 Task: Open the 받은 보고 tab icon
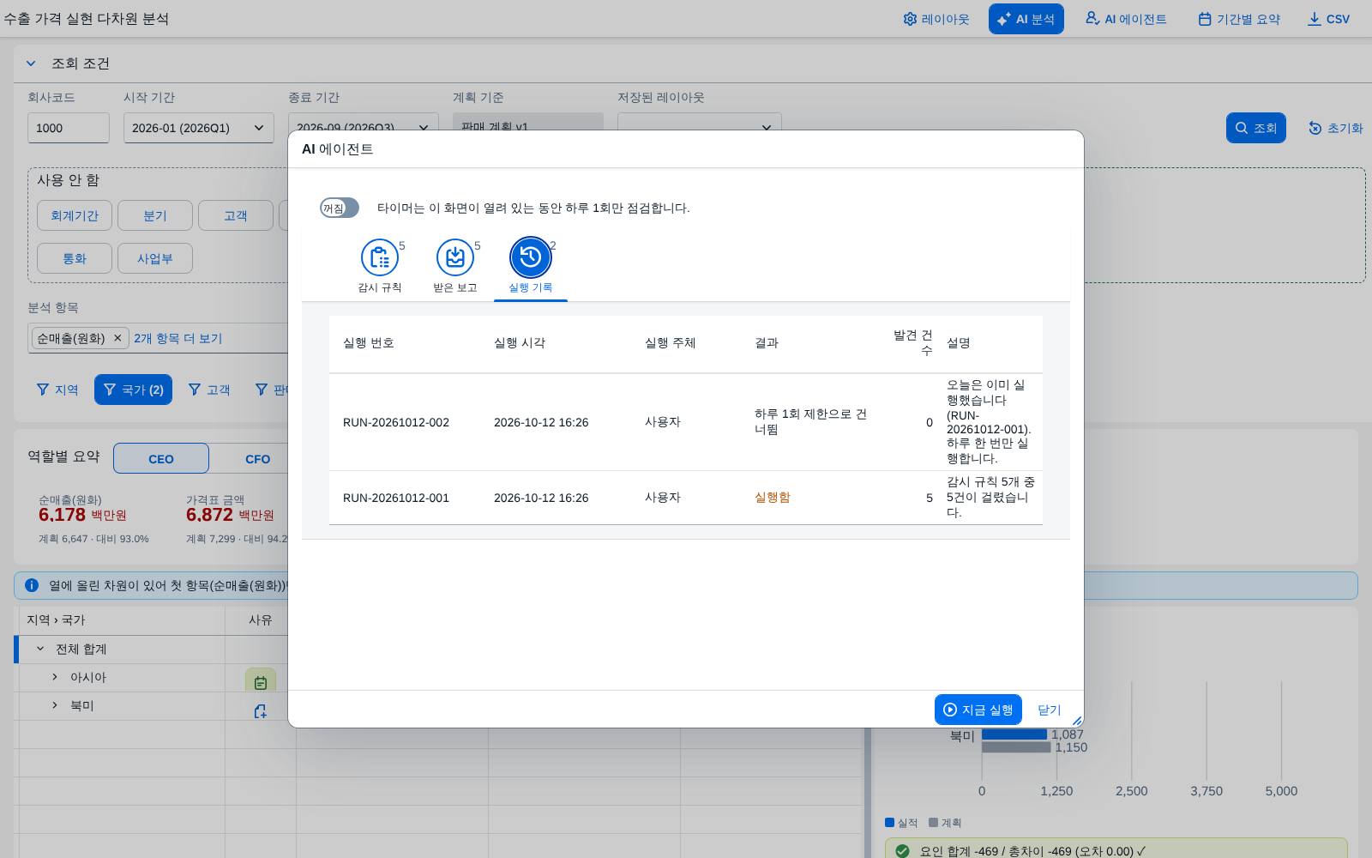[455, 257]
